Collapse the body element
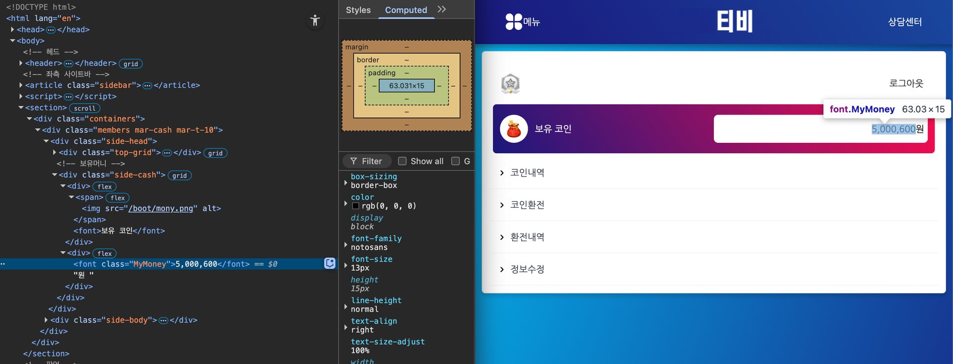The width and height of the screenshot is (953, 364). click(x=12, y=41)
